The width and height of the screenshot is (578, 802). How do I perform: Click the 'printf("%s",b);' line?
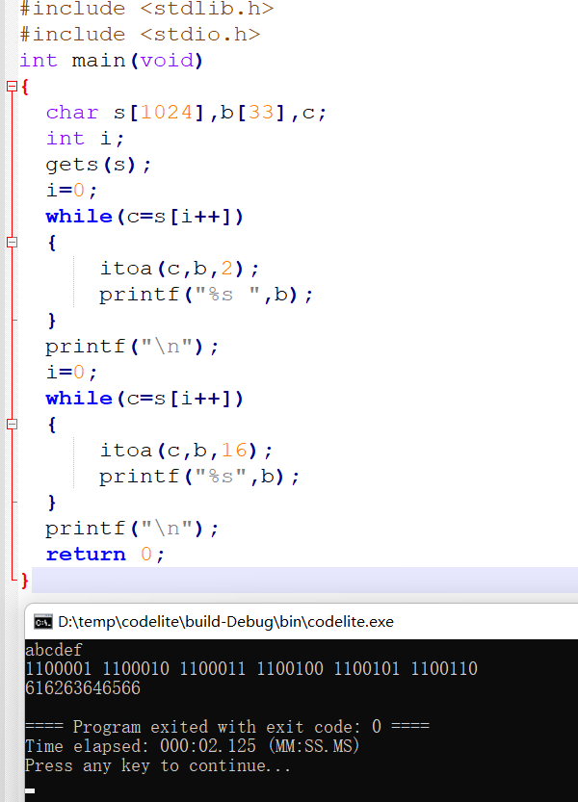(199, 477)
